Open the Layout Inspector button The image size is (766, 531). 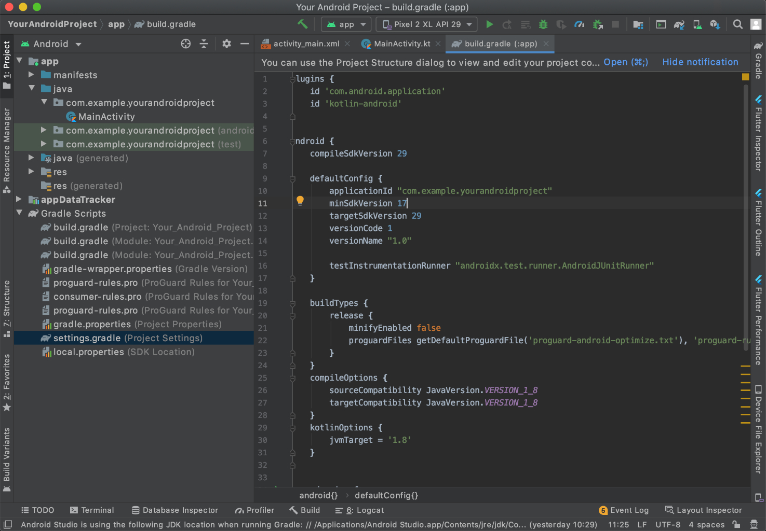(x=704, y=510)
